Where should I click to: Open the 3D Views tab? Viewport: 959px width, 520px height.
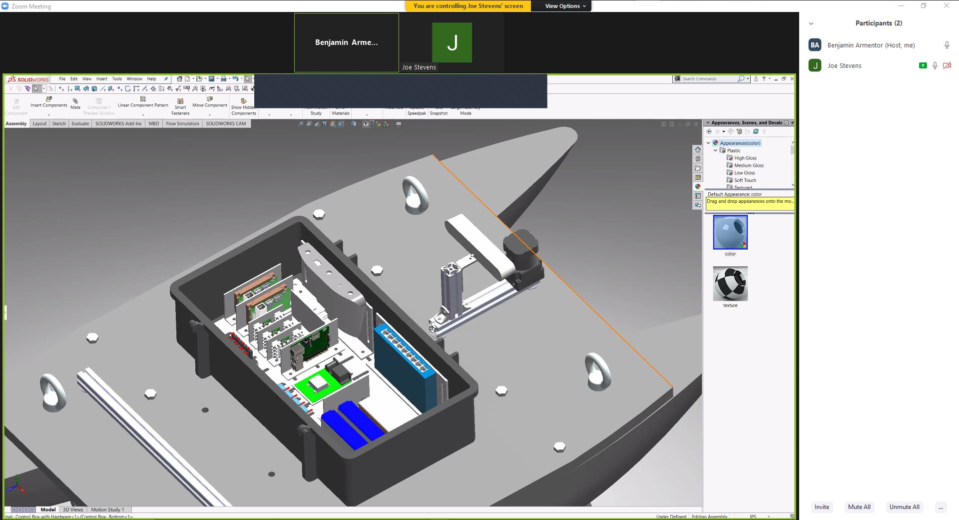tap(73, 510)
